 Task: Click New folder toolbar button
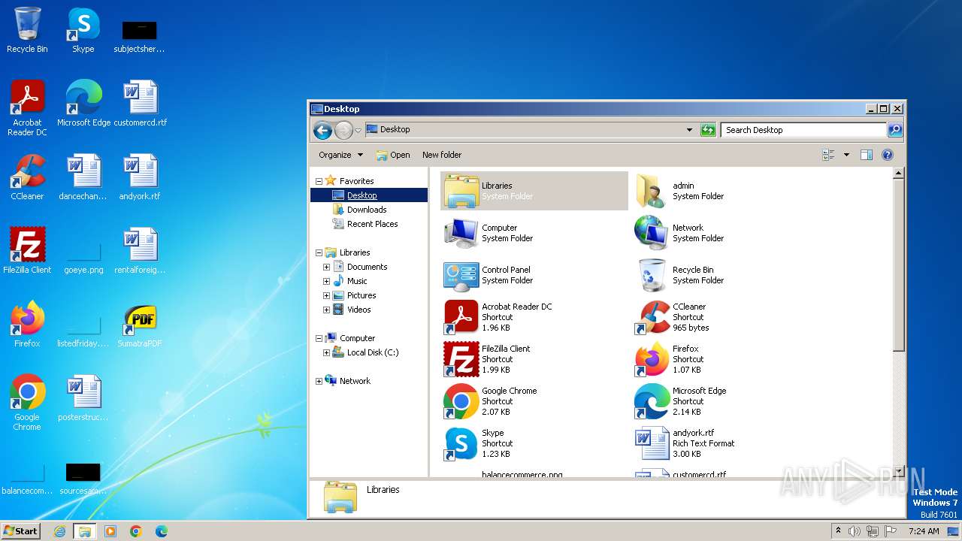[x=442, y=155]
